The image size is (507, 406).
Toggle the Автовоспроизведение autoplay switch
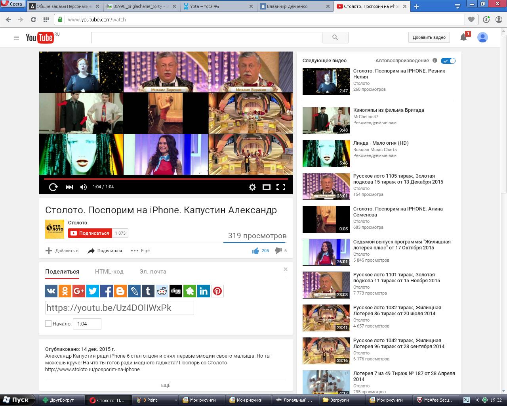448,61
